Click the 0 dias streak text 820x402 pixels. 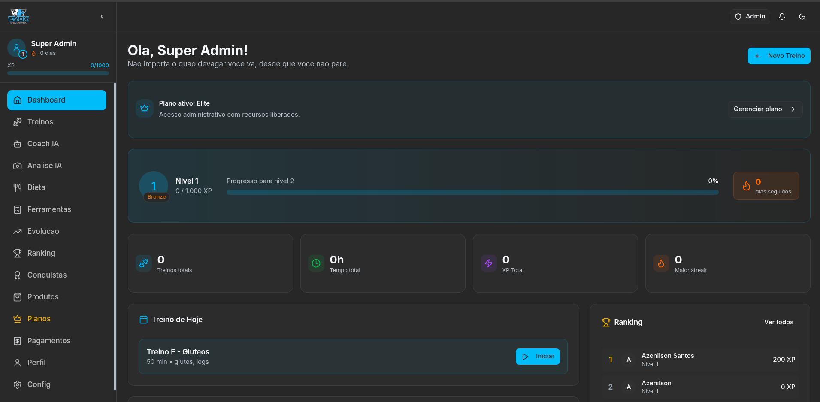(x=48, y=53)
